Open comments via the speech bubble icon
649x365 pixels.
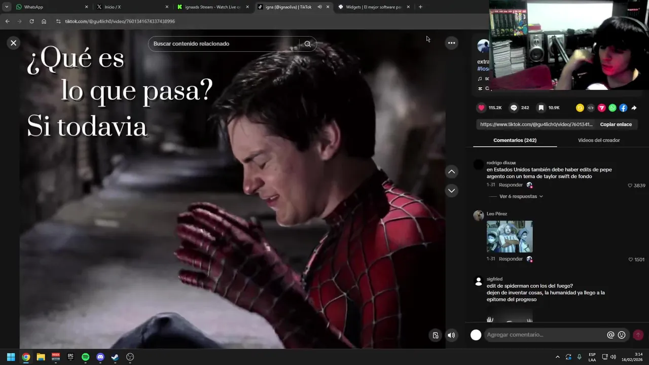[514, 107]
